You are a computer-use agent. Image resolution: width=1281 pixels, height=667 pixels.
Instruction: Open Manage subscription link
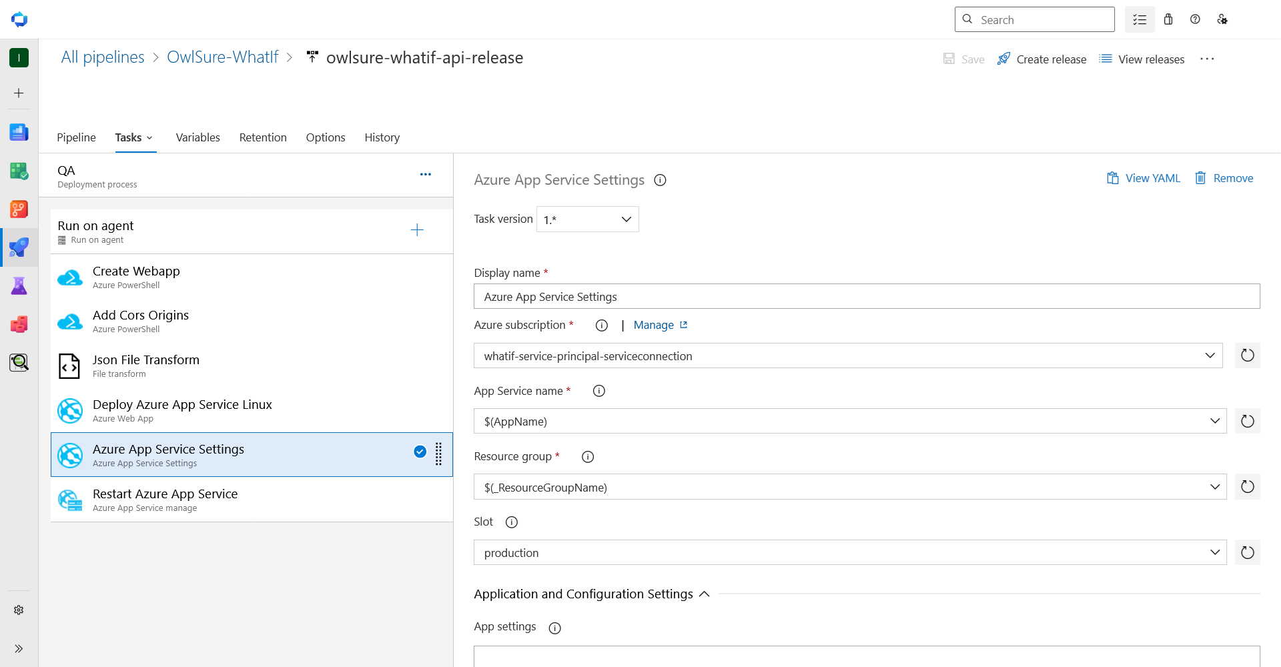pyautogui.click(x=661, y=325)
